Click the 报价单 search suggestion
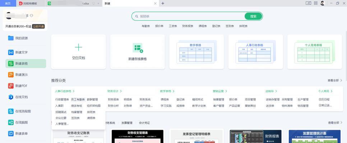 (159, 26)
